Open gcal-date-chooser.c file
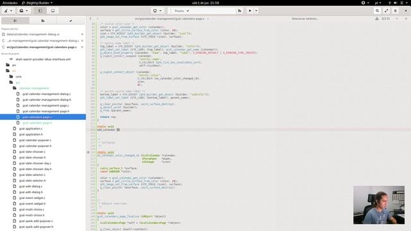The width and height of the screenshot is (411, 231). pyautogui.click(x=32, y=151)
